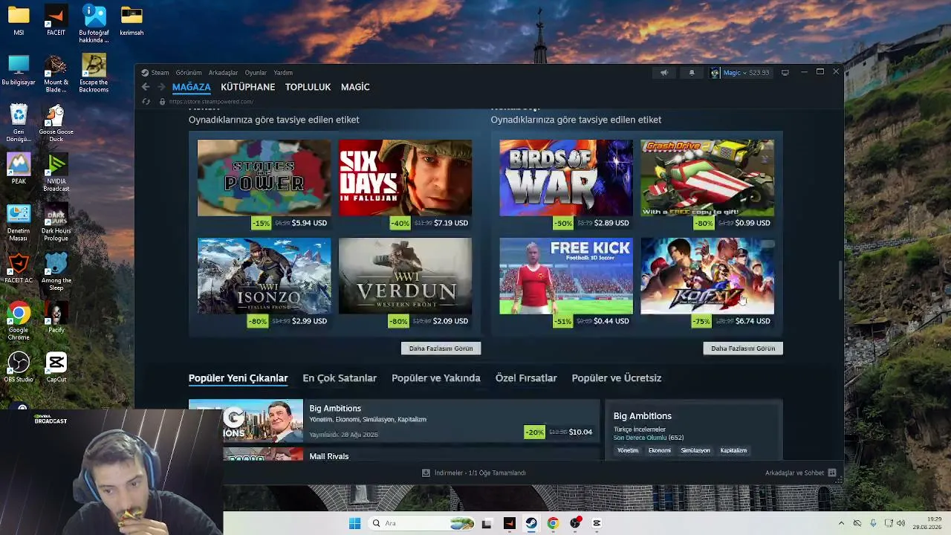Mute the taskbar microphone tray icon
The height and width of the screenshot is (535, 951).
[x=873, y=523]
